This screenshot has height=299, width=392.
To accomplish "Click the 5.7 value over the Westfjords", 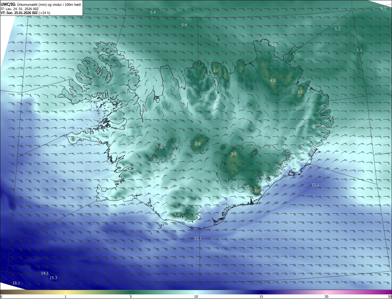I will [102, 58].
